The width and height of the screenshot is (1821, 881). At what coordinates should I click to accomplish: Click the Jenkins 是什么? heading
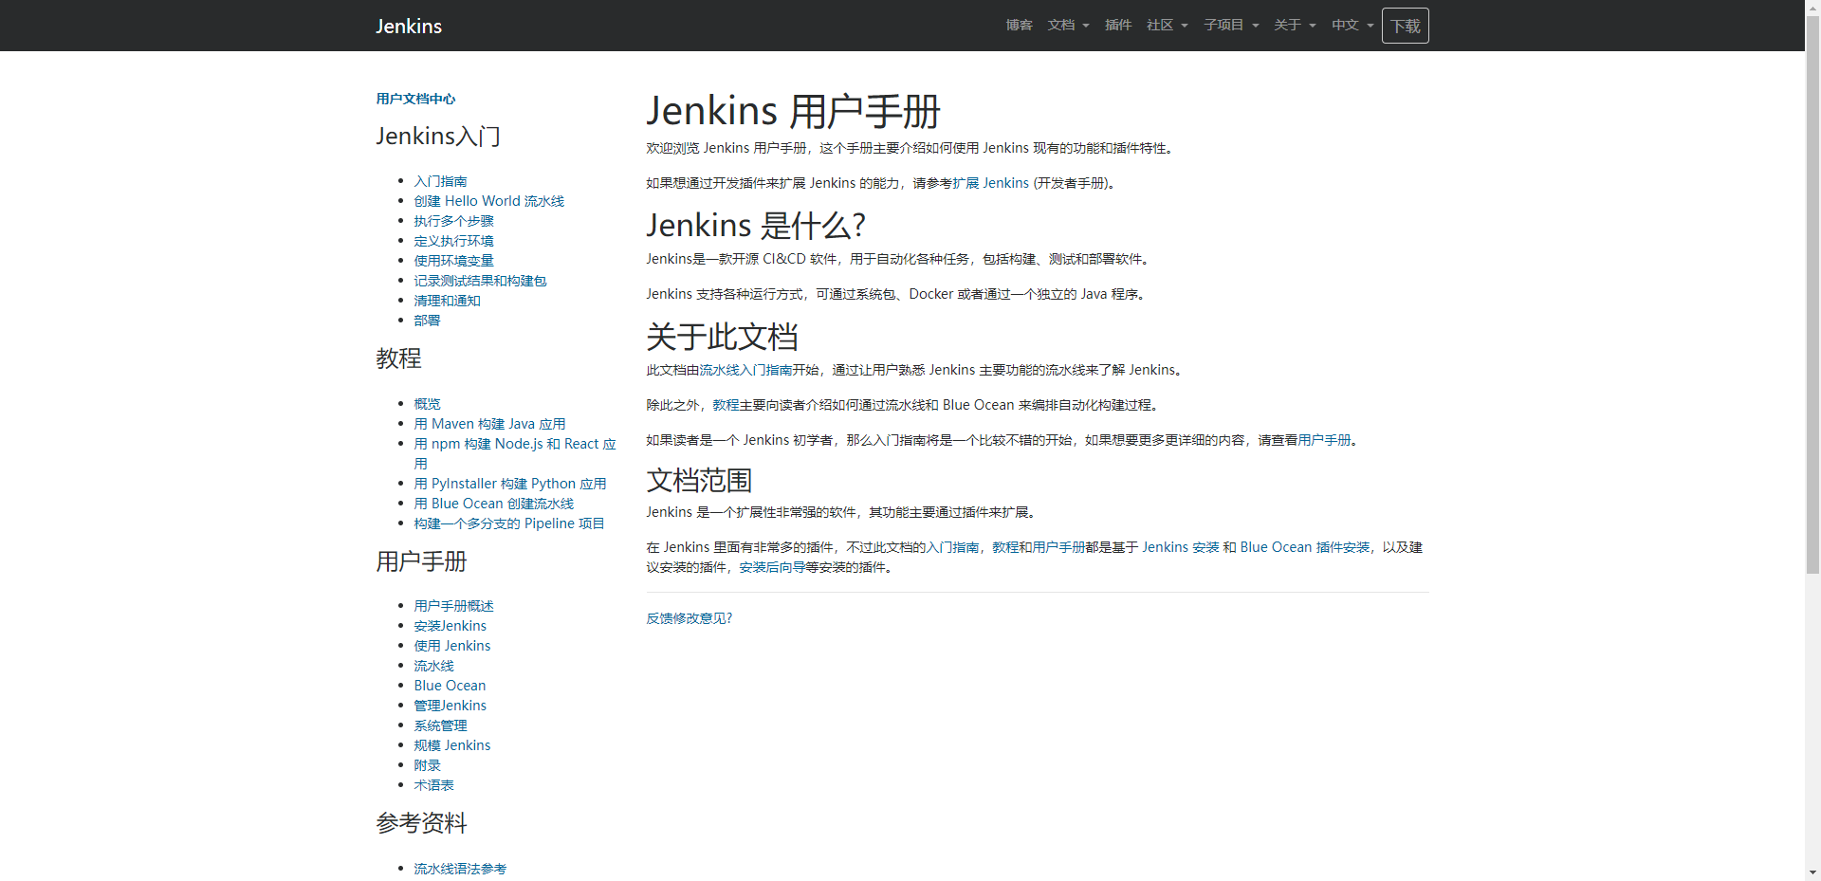756,226
